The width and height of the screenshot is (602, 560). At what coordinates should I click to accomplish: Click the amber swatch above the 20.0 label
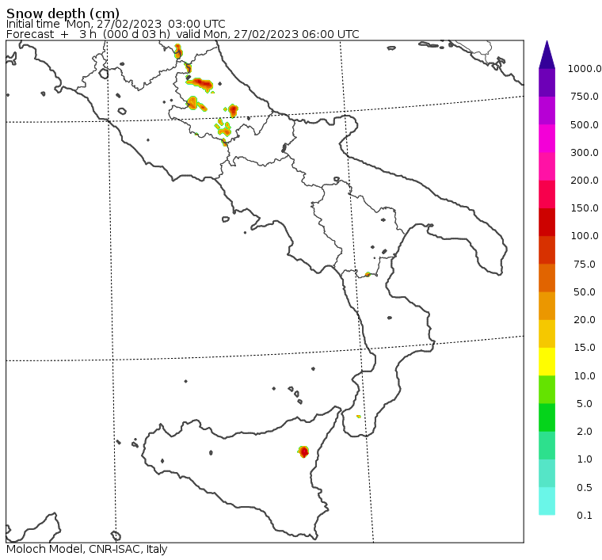coord(547,306)
